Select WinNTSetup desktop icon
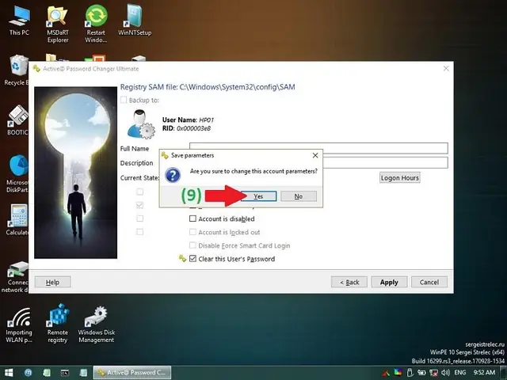 [135, 20]
